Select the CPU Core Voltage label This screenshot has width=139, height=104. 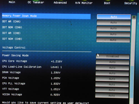click(x=14, y=61)
